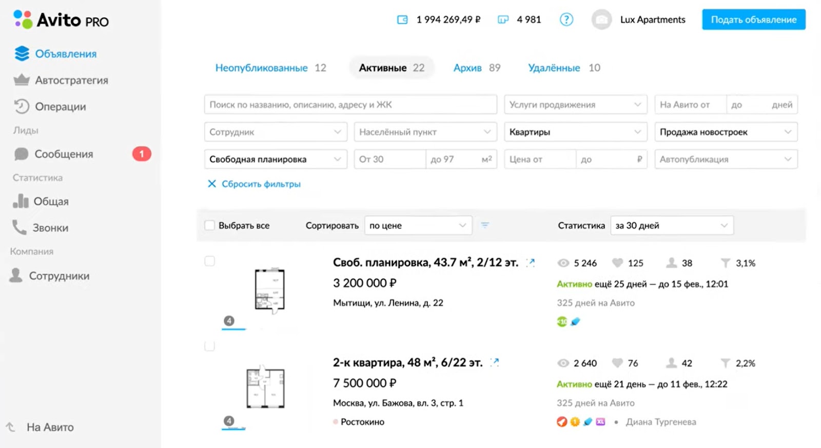Expand the Услуги продвижения dropdown
The height and width of the screenshot is (448, 821).
[575, 105]
